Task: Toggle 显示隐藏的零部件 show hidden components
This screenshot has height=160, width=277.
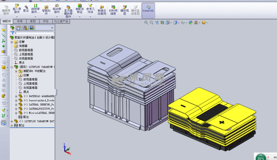Action: click(68, 7)
